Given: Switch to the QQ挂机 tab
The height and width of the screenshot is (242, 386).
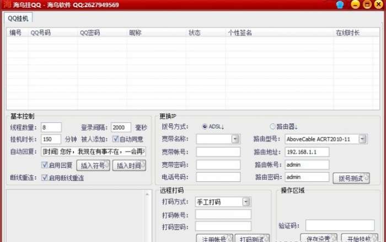Looking at the screenshot, I should pos(18,18).
